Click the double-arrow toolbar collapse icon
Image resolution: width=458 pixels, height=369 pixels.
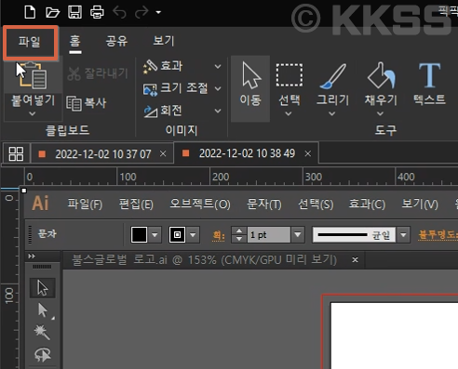pos(32,257)
